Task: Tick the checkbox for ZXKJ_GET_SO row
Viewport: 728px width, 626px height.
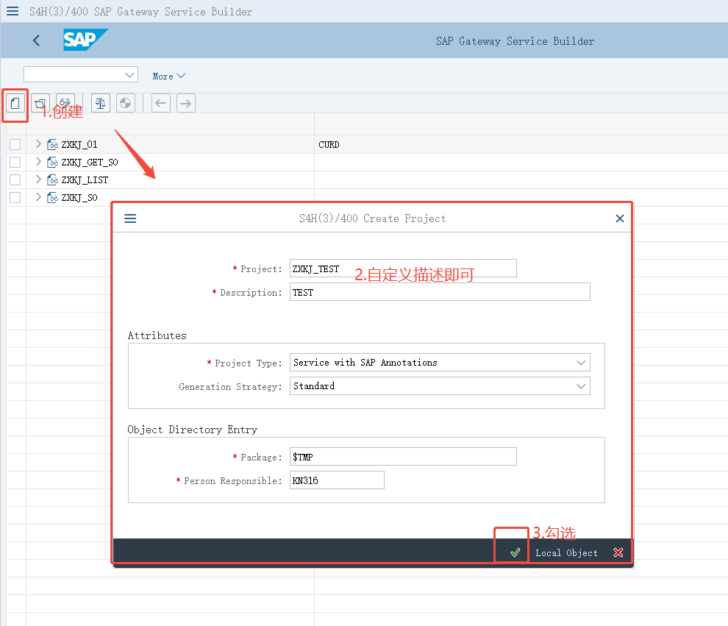Action: 15,162
